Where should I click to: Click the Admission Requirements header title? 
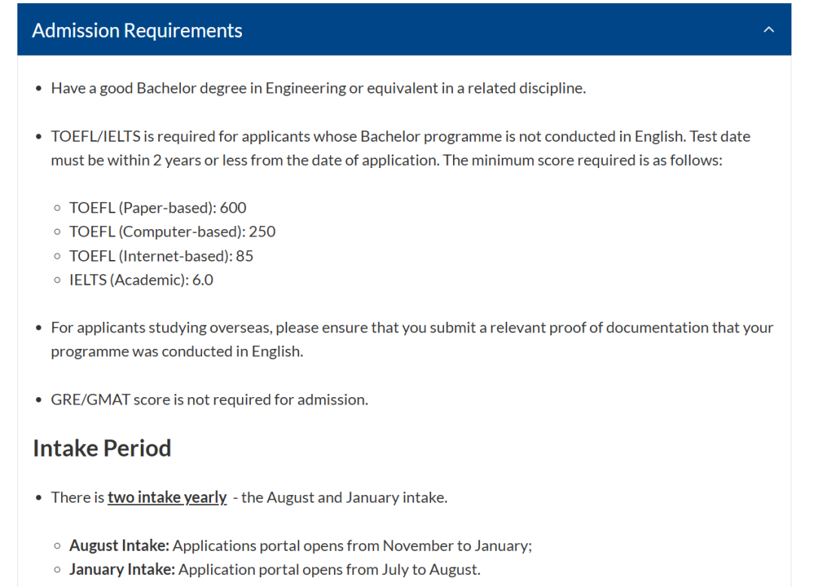pos(137,30)
